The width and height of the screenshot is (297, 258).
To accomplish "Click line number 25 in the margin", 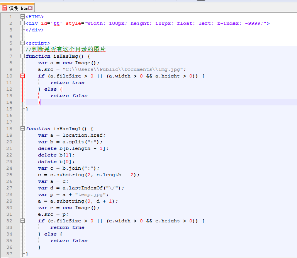I will (x=9, y=175).
